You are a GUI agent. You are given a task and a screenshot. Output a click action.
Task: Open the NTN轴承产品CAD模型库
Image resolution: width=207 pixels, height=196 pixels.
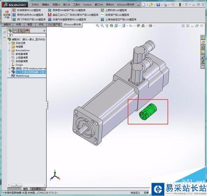(x=67, y=10)
